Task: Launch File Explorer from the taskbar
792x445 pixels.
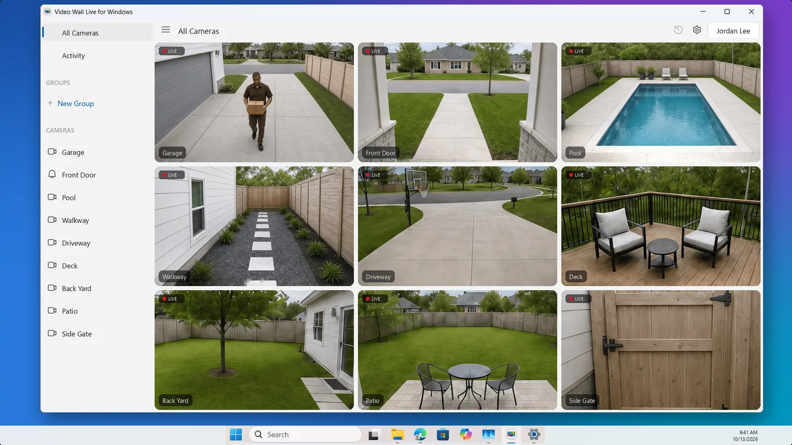Action: 397,434
